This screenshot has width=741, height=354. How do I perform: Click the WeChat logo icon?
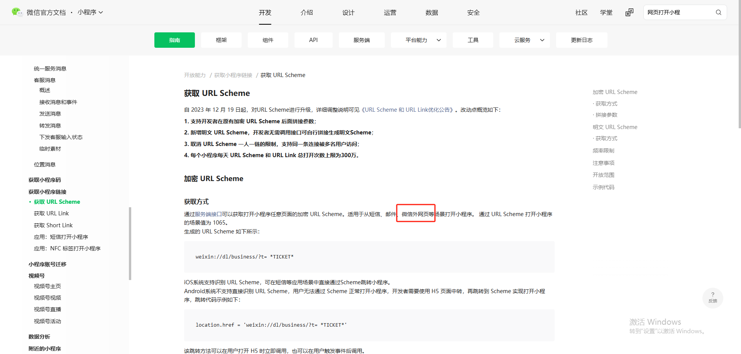point(17,12)
